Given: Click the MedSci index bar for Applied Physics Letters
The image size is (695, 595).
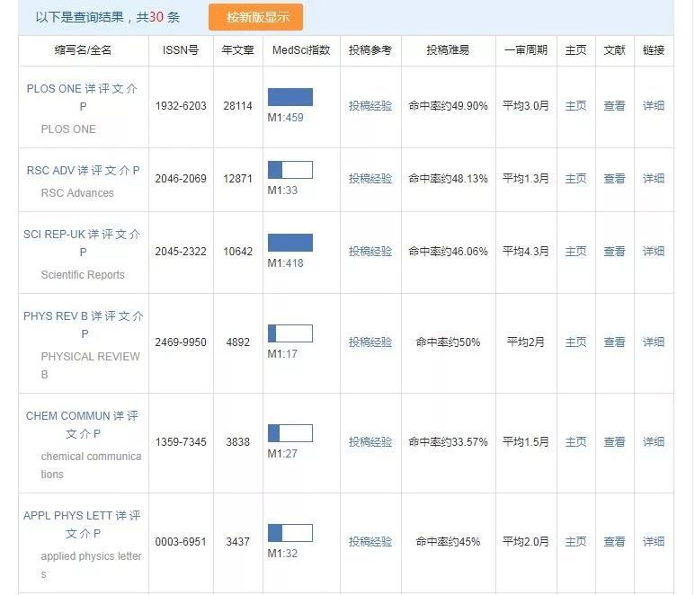Looking at the screenshot, I should tap(290, 532).
